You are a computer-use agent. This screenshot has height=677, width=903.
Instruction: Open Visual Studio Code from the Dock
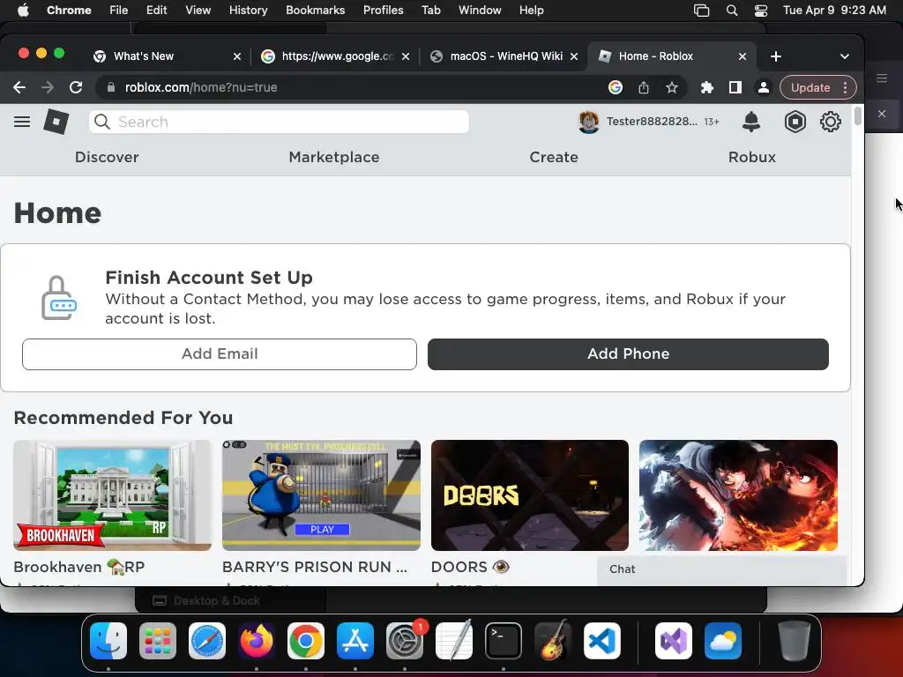(602, 641)
